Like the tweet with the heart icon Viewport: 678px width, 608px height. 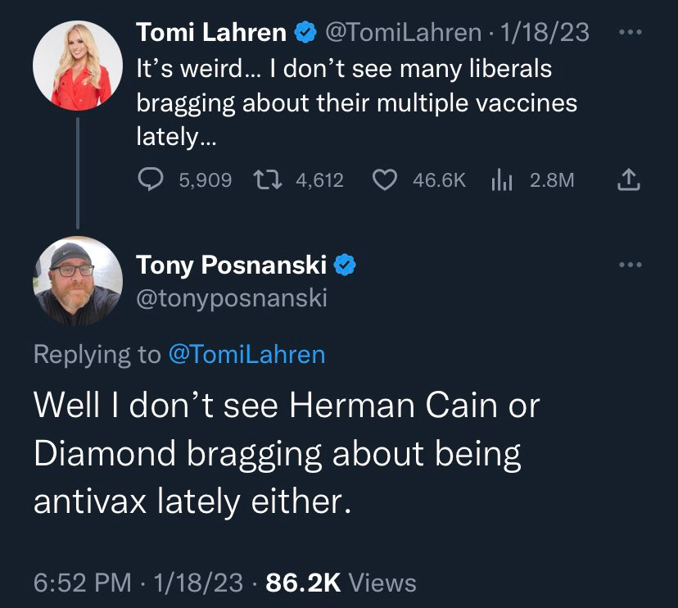(385, 179)
